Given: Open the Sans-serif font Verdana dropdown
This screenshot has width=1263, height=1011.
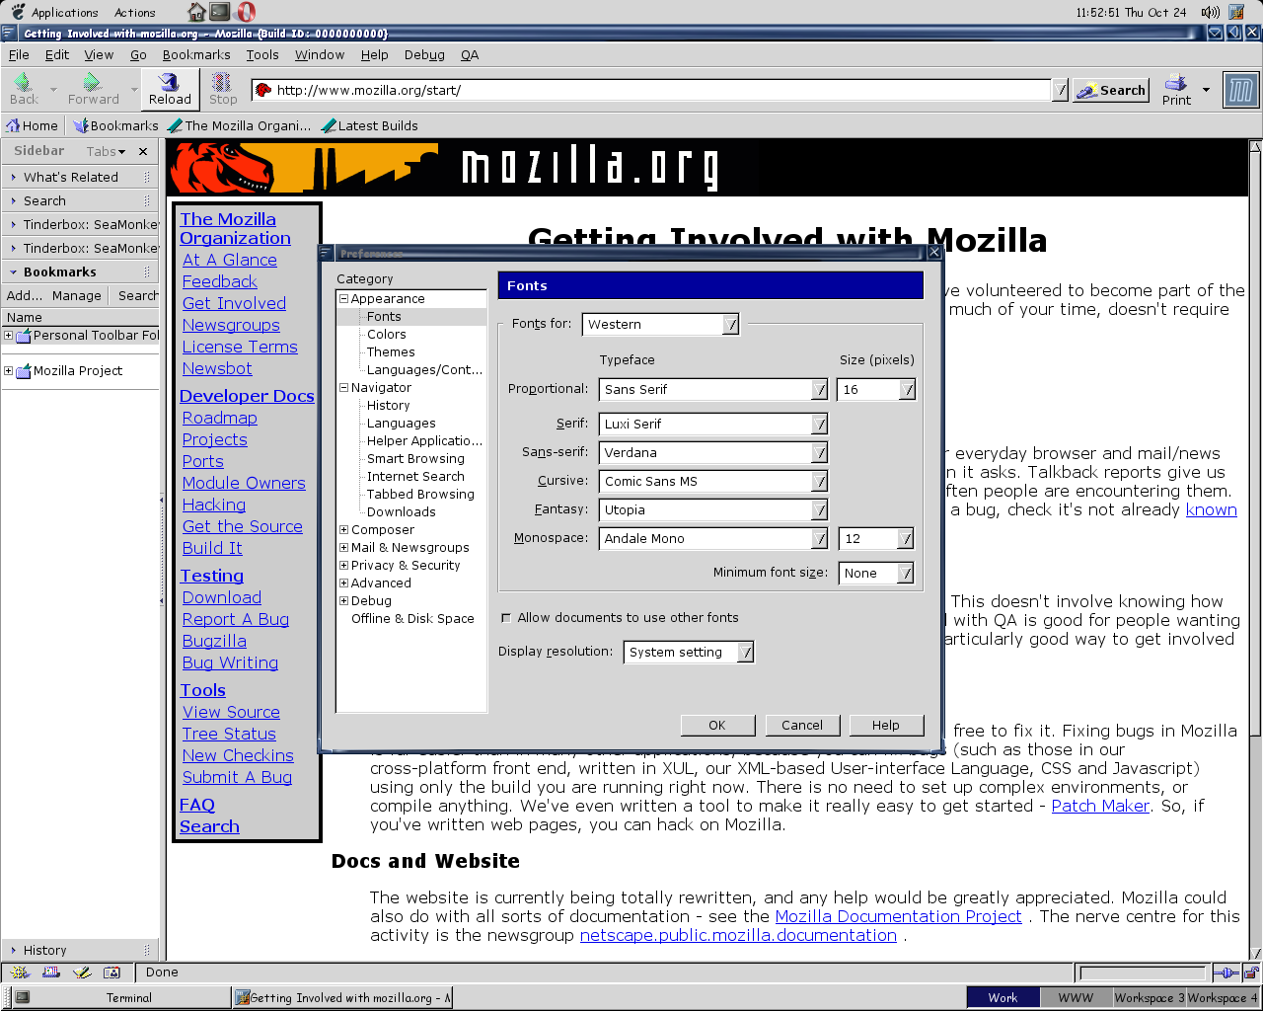Looking at the screenshot, I should pyautogui.click(x=713, y=452).
